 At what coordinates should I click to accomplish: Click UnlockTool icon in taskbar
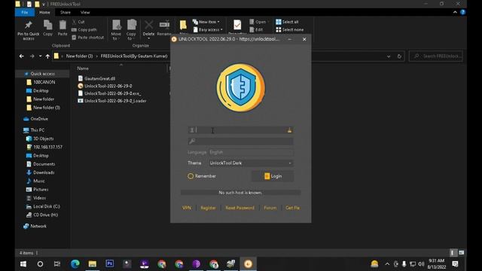pyautogui.click(x=248, y=264)
